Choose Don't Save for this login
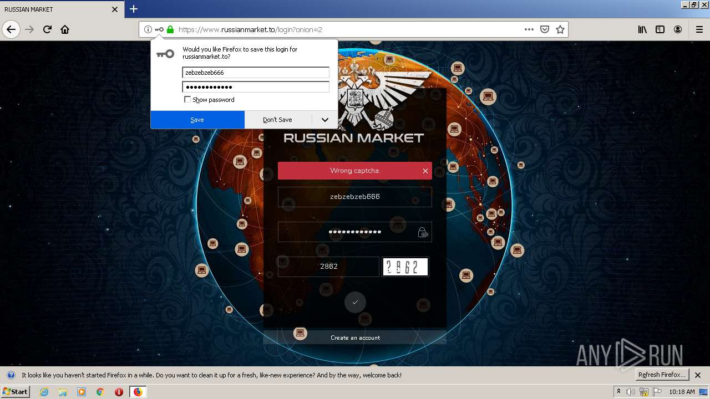The width and height of the screenshot is (710, 399). point(277,120)
